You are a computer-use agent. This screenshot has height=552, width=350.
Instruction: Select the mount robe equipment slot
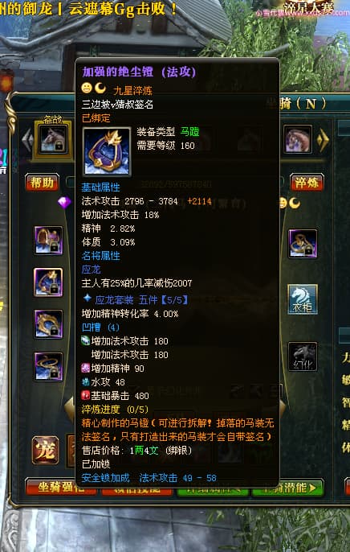(48, 241)
